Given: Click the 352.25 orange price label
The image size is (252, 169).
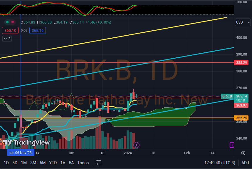Looking at the screenshot, I should click(241, 118).
